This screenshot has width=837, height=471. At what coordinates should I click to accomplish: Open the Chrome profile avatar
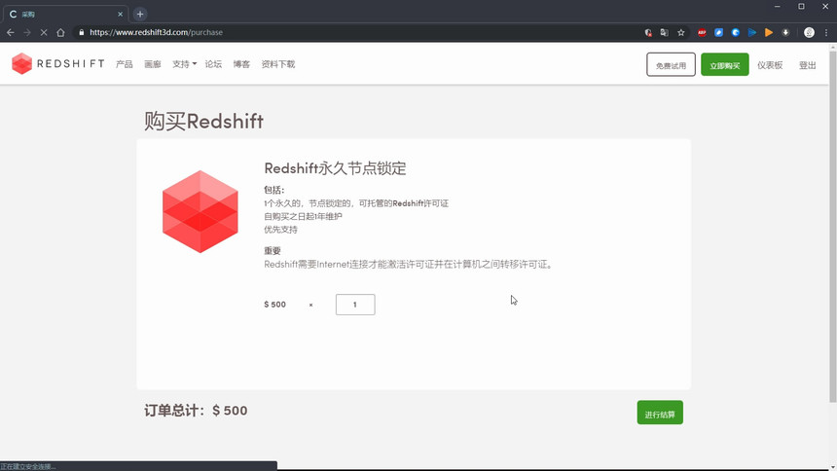tap(809, 32)
